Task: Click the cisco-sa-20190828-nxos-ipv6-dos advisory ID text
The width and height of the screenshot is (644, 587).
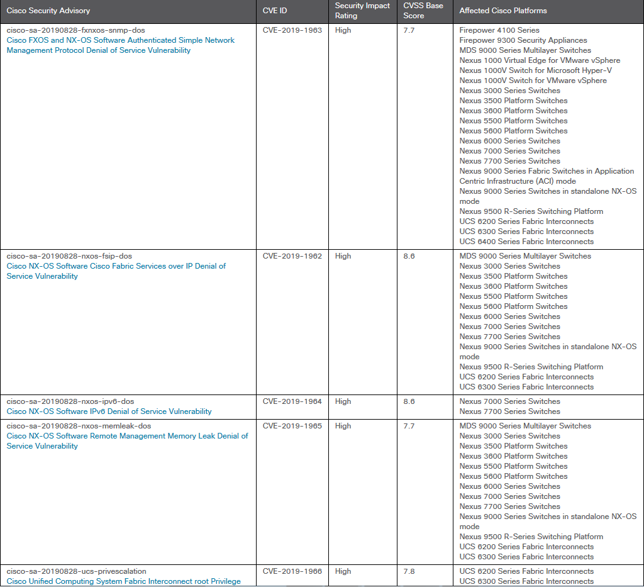Action: click(x=70, y=401)
